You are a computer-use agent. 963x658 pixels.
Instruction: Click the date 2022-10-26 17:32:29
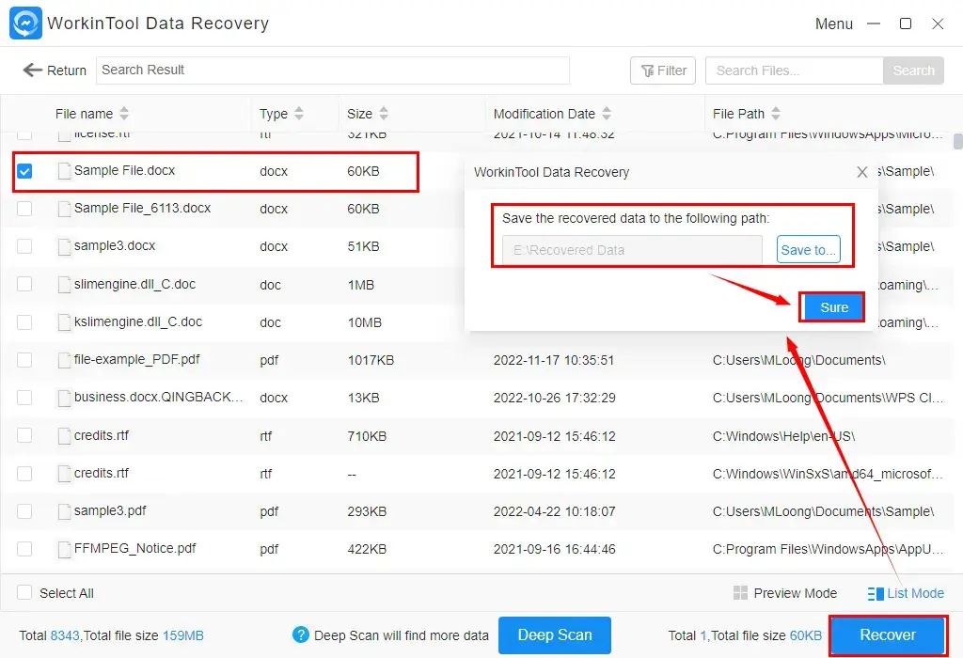[x=554, y=398]
